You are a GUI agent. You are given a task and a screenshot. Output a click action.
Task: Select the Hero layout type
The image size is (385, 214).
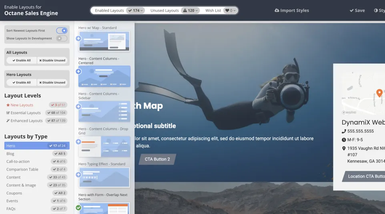(x=37, y=146)
